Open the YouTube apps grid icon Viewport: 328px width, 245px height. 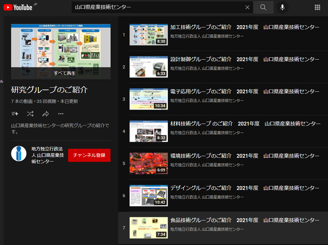point(317,7)
